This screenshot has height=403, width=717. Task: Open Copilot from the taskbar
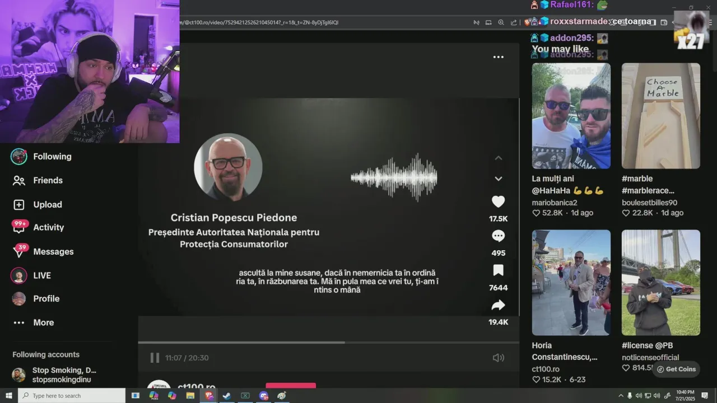(x=172, y=396)
